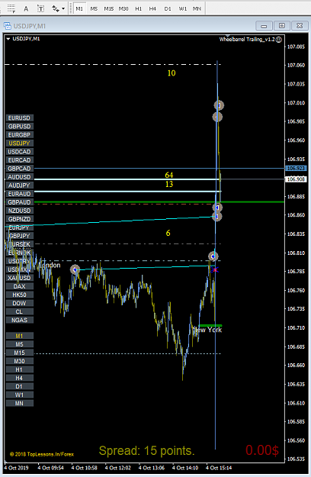Switch to M5 timeframe in the top toolbar
311x477 pixels.
(94, 8)
